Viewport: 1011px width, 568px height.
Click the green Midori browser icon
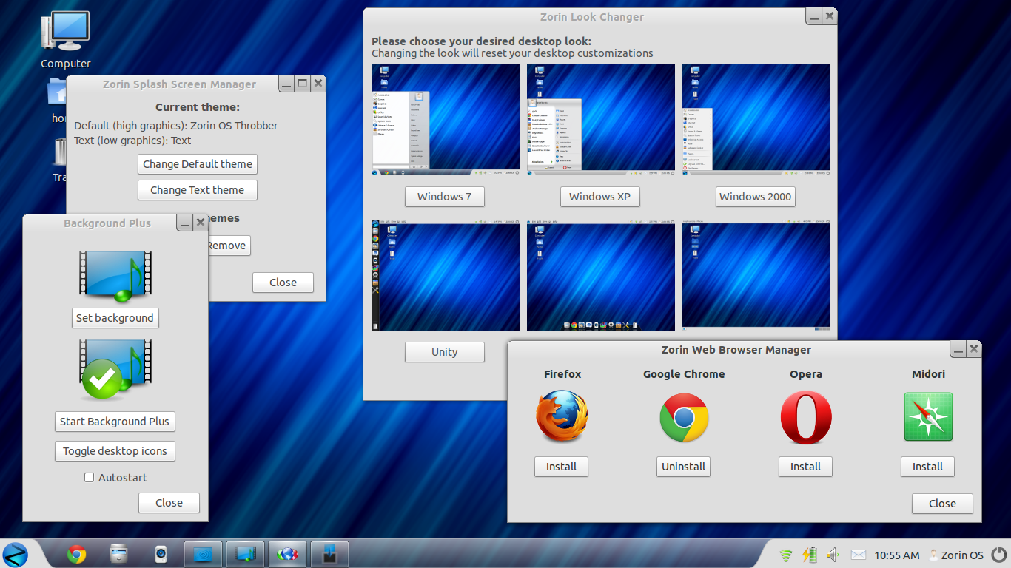[x=927, y=417]
